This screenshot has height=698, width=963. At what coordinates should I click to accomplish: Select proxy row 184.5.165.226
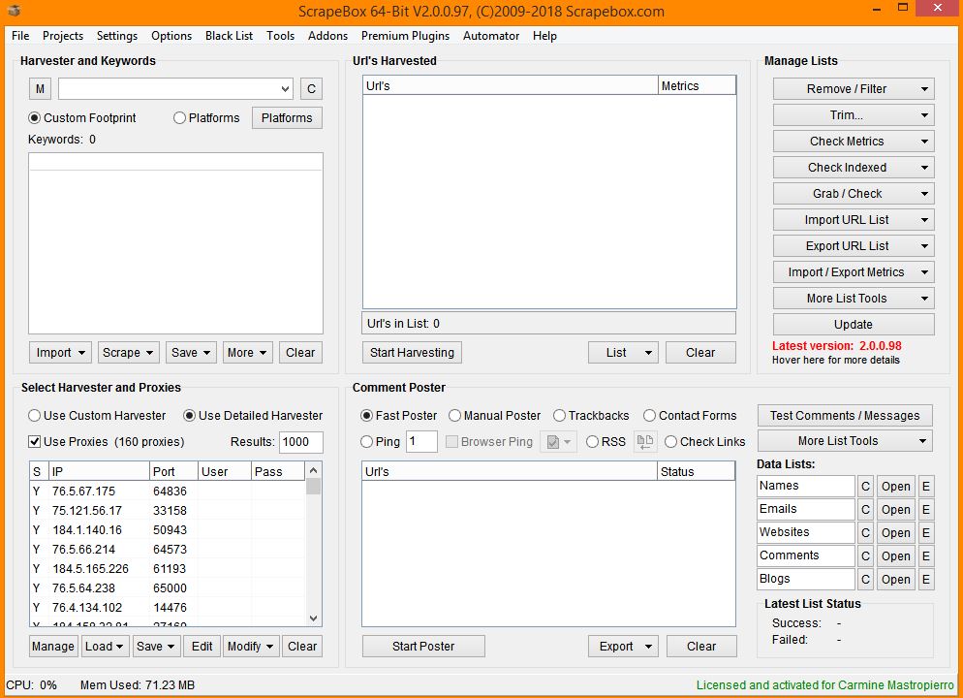pyautogui.click(x=167, y=569)
